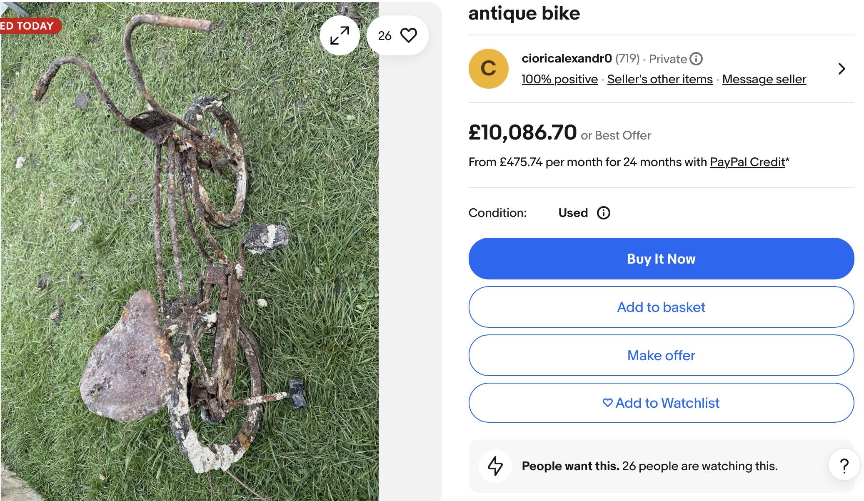Click the seller avatar circle

click(x=488, y=69)
